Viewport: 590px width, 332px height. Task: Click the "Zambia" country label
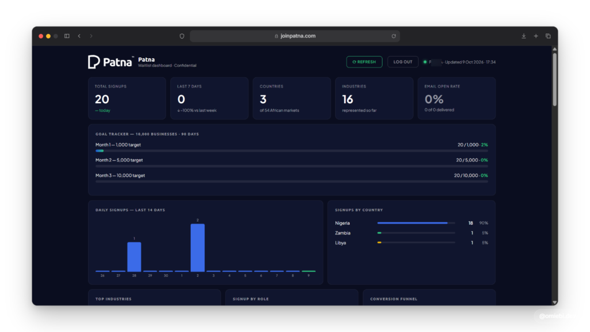pyautogui.click(x=343, y=233)
